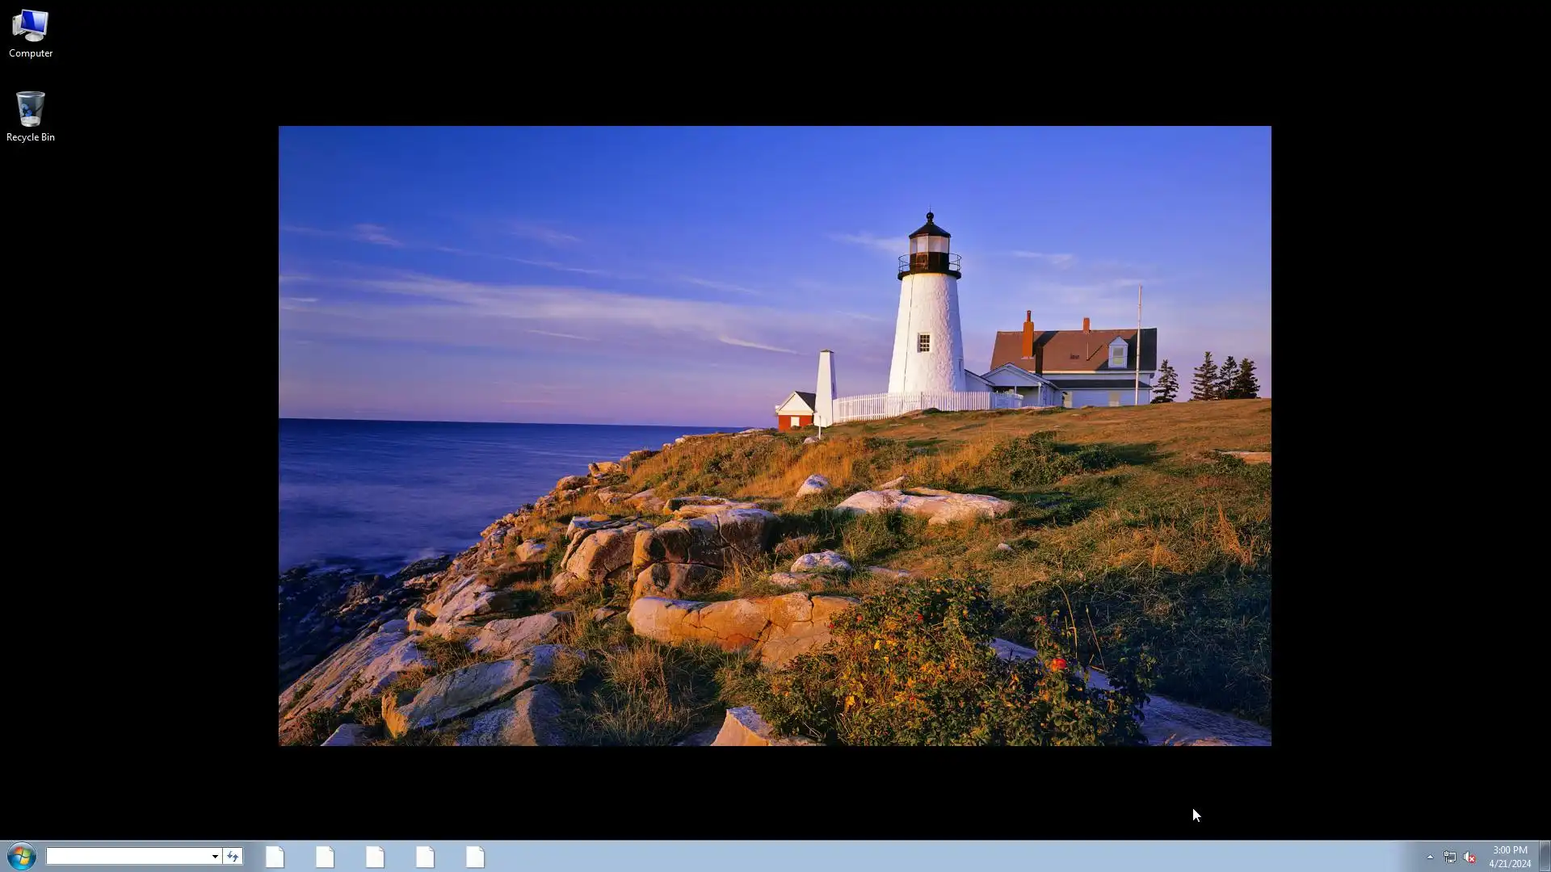Show hidden tray icons with the up arrow
1551x872 pixels.
pyautogui.click(x=1430, y=857)
